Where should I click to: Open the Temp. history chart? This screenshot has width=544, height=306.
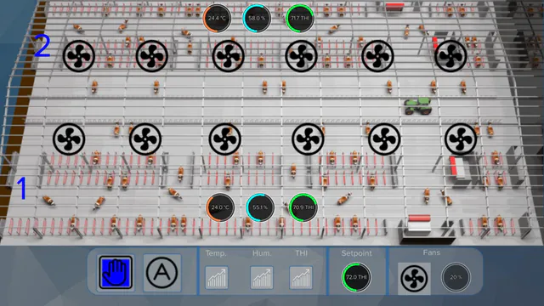click(217, 278)
